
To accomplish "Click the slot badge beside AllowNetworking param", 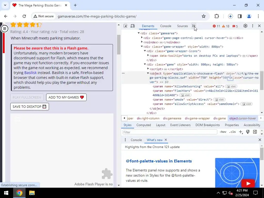I will click(231, 86).
